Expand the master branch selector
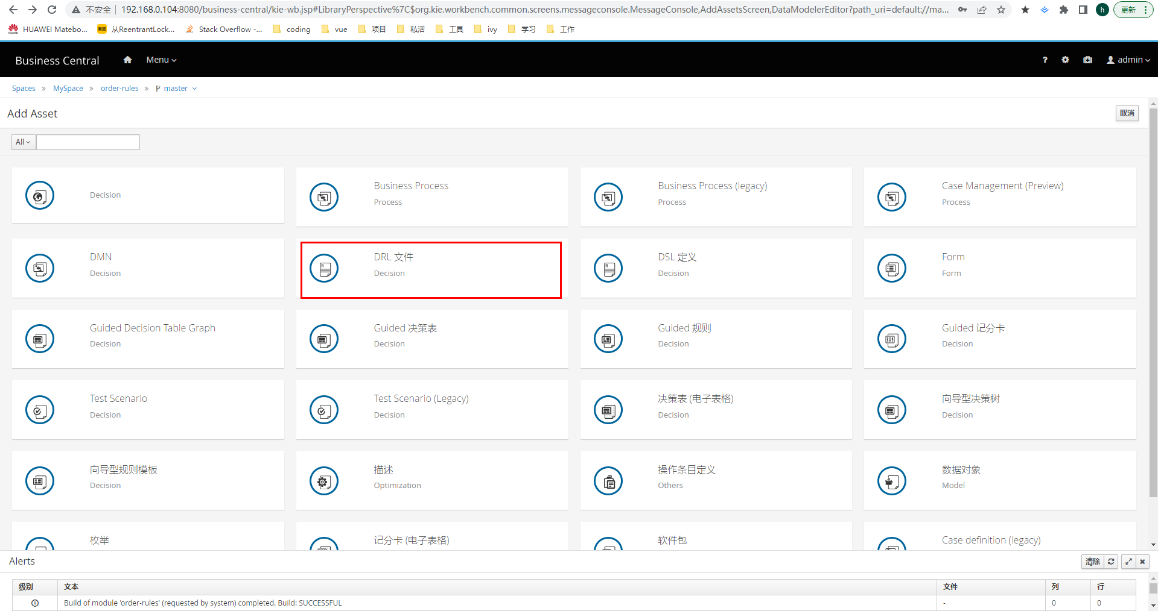The image size is (1158, 611). coord(176,89)
